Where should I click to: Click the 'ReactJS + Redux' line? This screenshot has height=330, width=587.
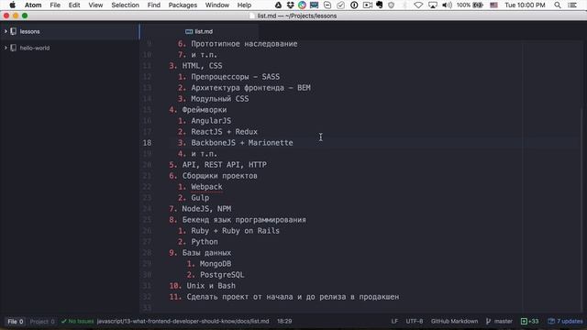tap(224, 132)
